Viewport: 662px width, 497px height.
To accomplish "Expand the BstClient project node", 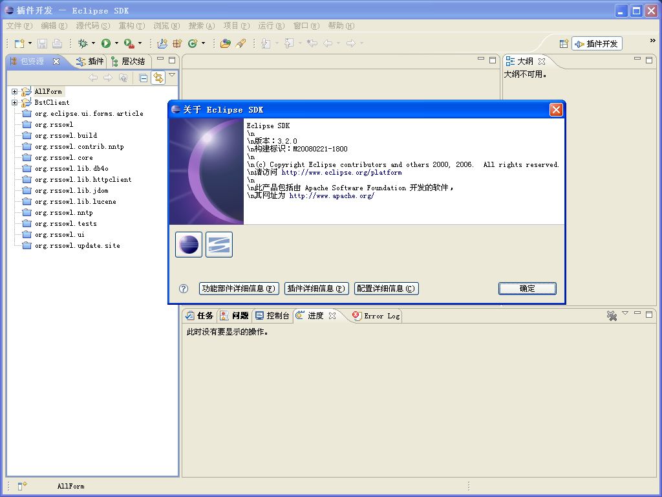I will tap(14, 102).
